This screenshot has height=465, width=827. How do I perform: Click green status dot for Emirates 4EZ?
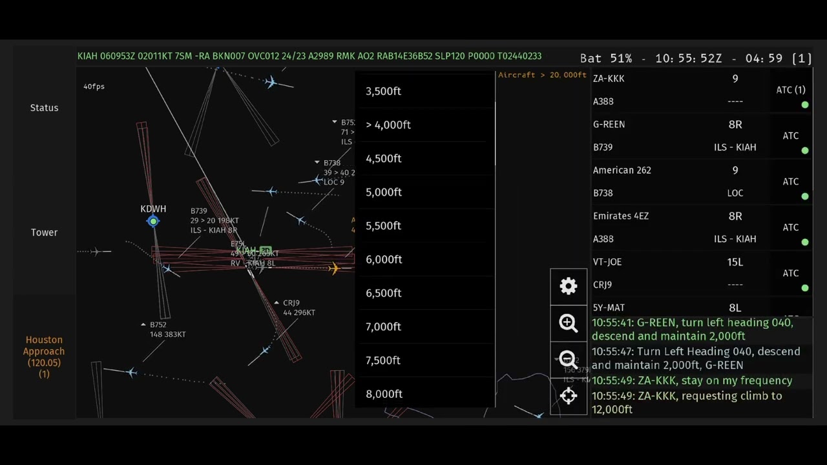805,242
